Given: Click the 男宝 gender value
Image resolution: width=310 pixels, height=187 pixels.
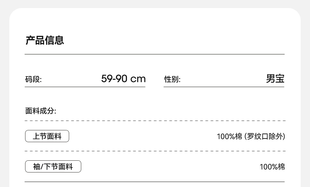Looking at the screenshot, I should (275, 79).
